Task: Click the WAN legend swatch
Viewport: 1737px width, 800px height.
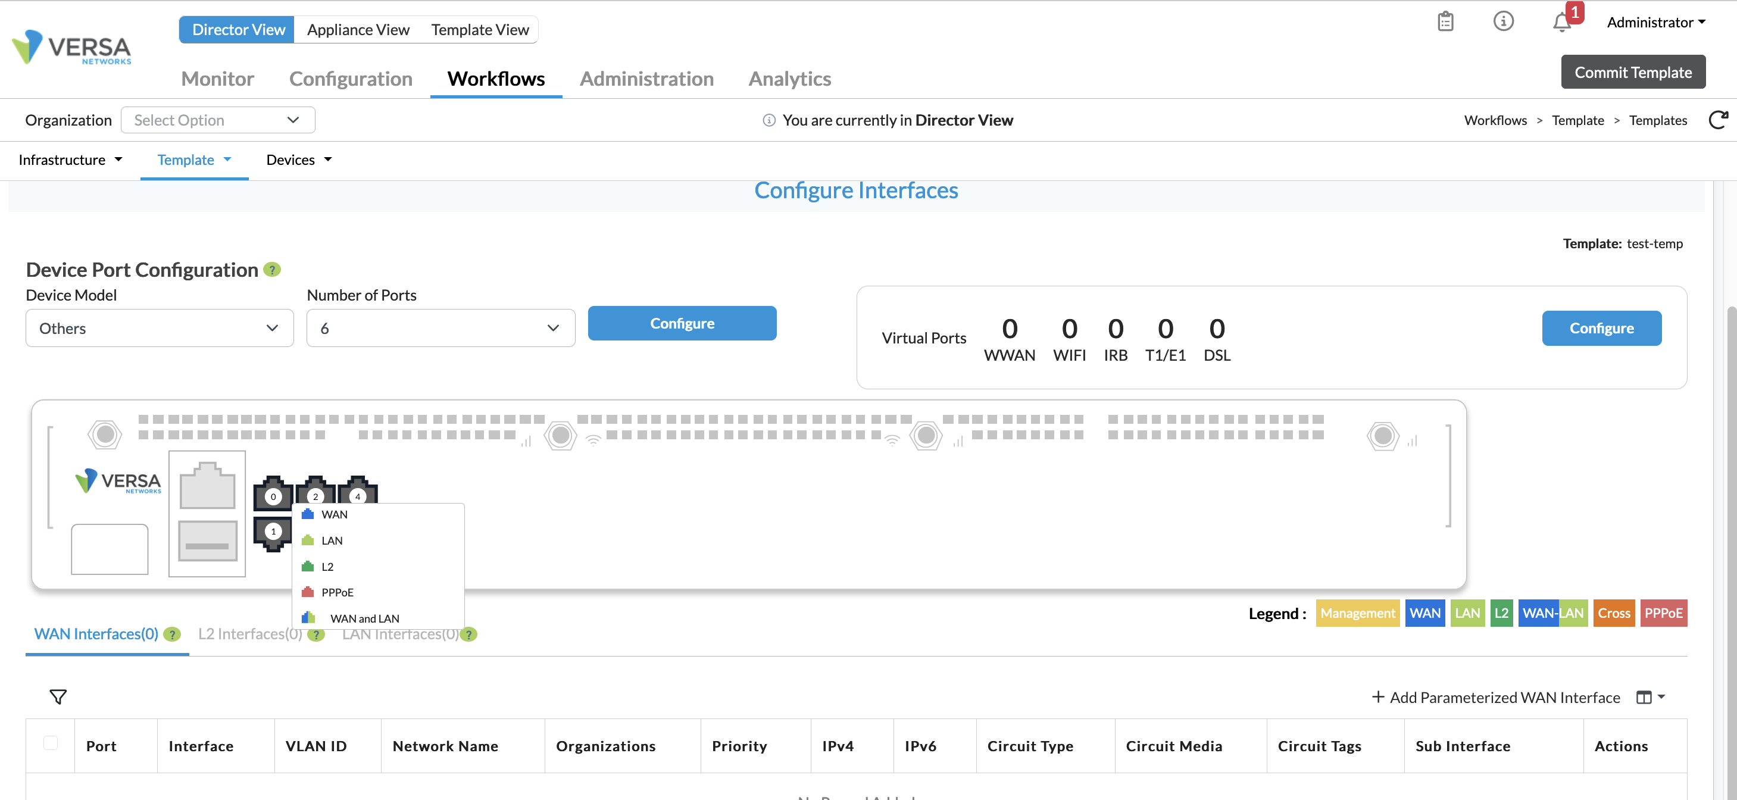Action: [x=1425, y=613]
